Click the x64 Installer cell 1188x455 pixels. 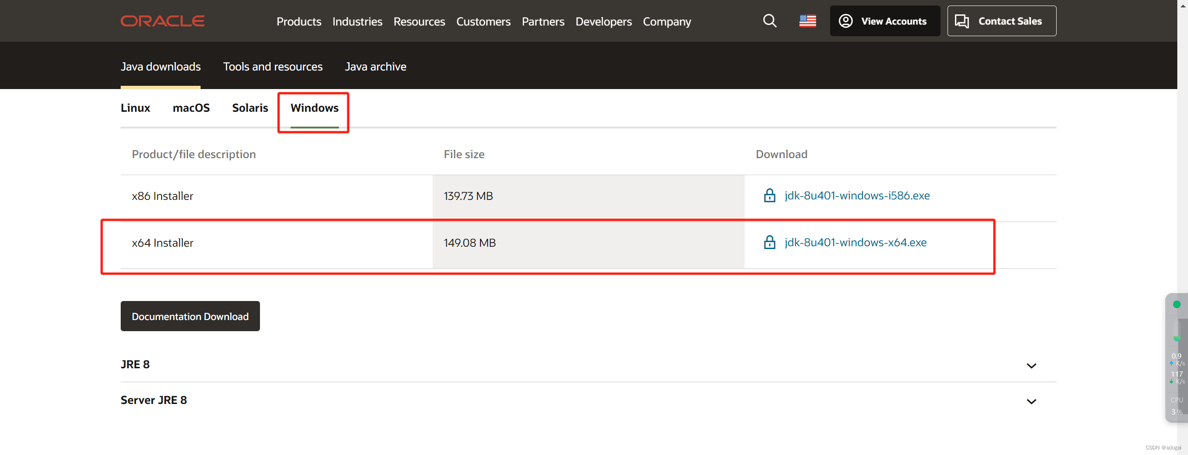click(162, 243)
